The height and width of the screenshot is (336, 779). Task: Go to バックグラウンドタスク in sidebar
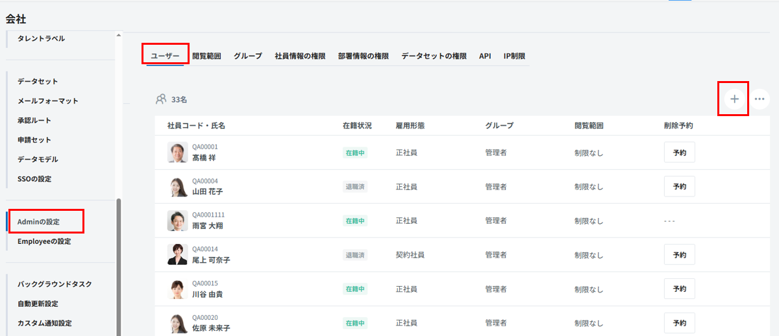pyautogui.click(x=55, y=284)
